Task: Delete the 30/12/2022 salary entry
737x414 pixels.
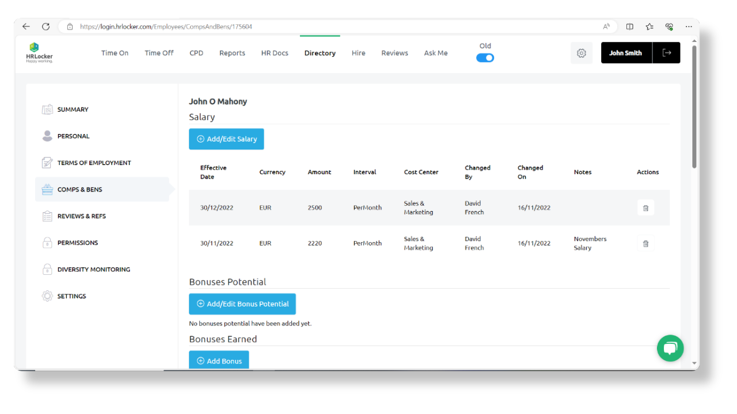Action: point(645,208)
